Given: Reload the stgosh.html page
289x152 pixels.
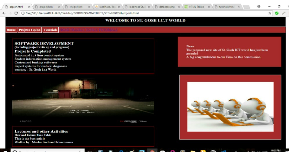Looking at the screenshot, I should [16, 13].
